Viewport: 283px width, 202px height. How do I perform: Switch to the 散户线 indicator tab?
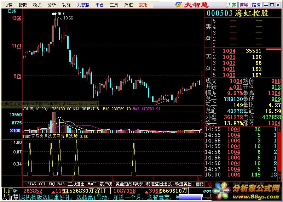pyautogui.click(x=106, y=184)
